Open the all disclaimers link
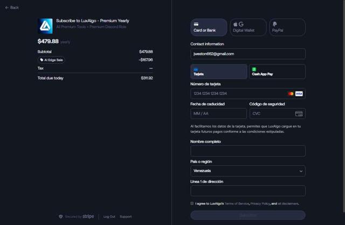The height and width of the screenshot is (225, 345). click(x=288, y=203)
